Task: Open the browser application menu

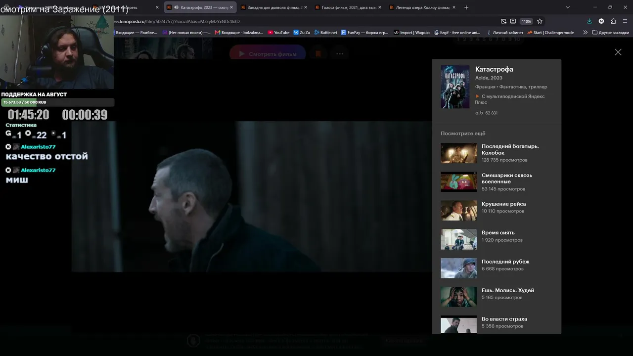Action: [x=625, y=21]
